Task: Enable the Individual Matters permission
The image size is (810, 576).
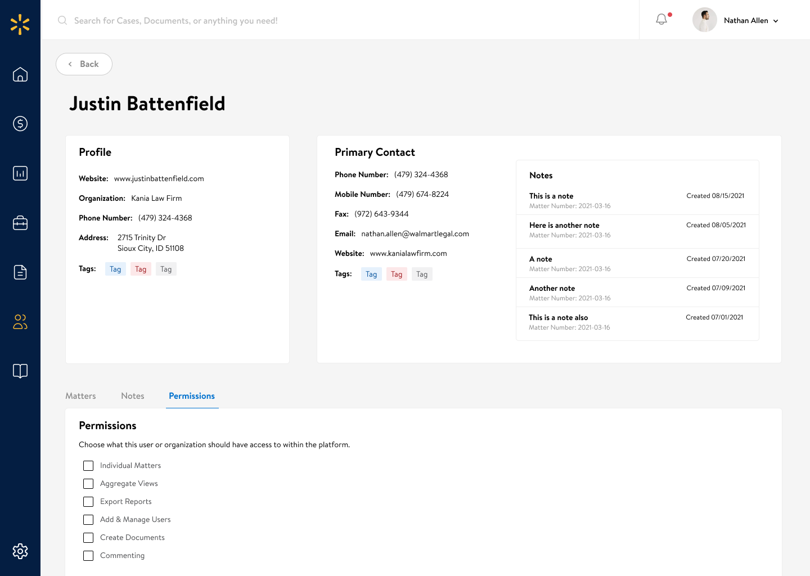Action: point(88,466)
